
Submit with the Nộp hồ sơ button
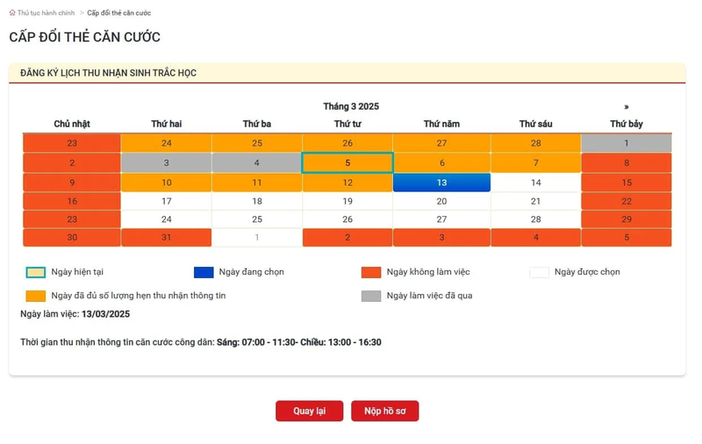tap(385, 411)
